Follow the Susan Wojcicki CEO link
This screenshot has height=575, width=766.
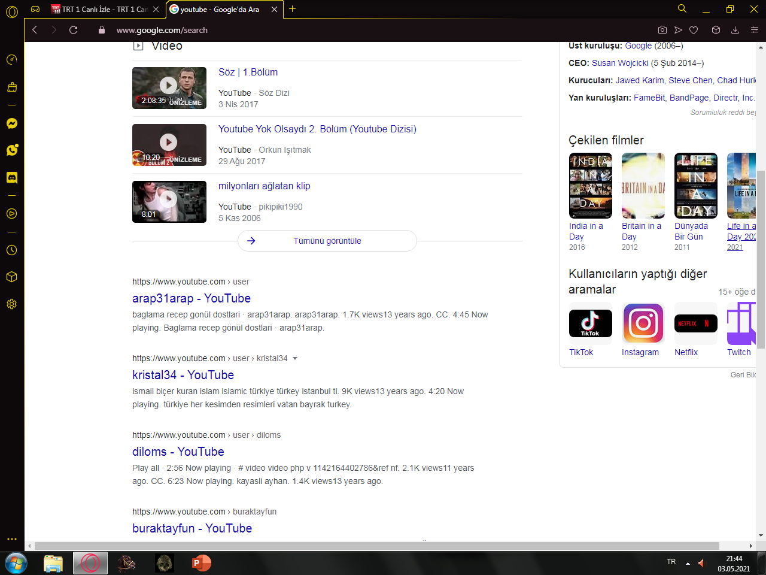pyautogui.click(x=620, y=63)
